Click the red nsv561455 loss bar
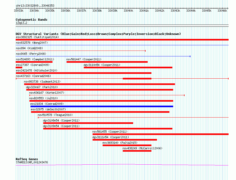This screenshot has width=236, height=180. [160, 134]
